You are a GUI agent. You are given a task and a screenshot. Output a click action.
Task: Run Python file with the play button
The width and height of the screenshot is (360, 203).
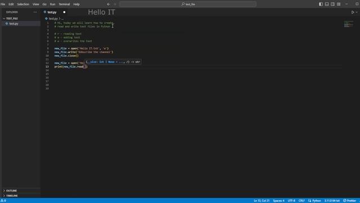click(x=353, y=12)
